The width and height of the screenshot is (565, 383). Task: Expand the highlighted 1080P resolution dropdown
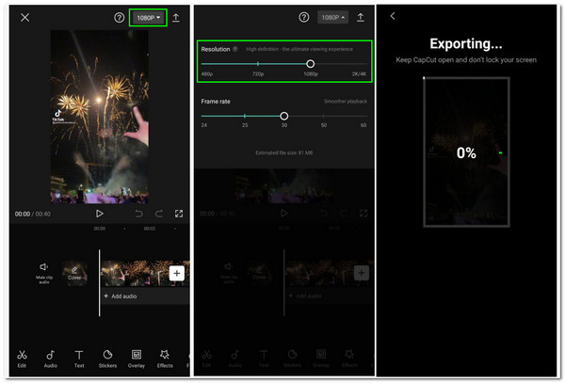[x=148, y=18]
